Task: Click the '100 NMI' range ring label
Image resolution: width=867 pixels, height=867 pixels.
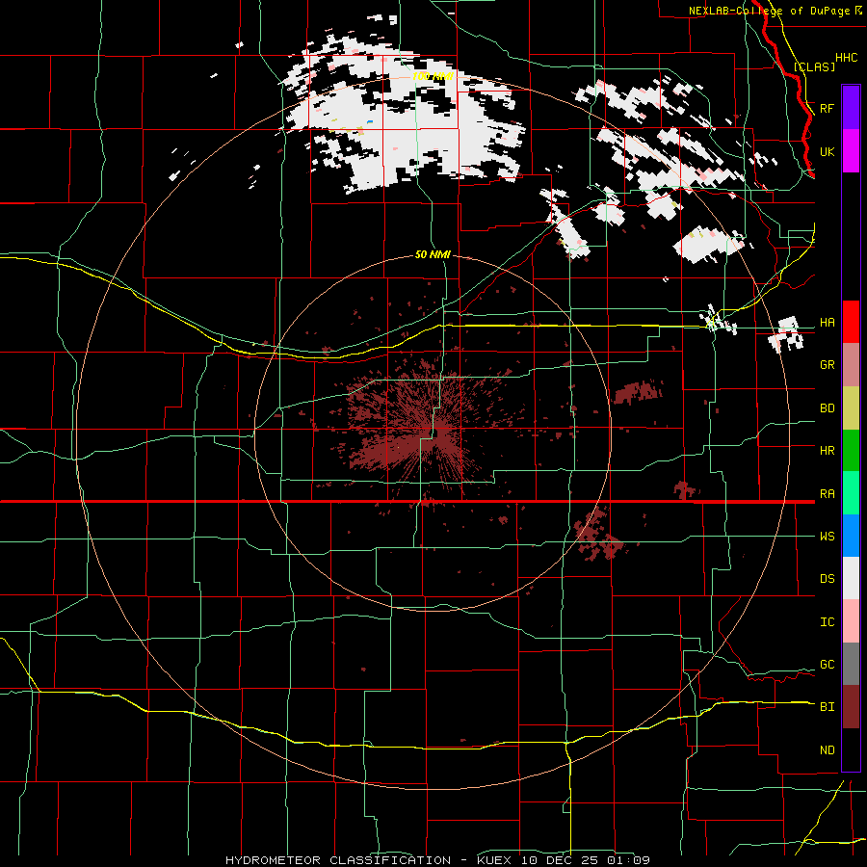Action: pyautogui.click(x=433, y=76)
